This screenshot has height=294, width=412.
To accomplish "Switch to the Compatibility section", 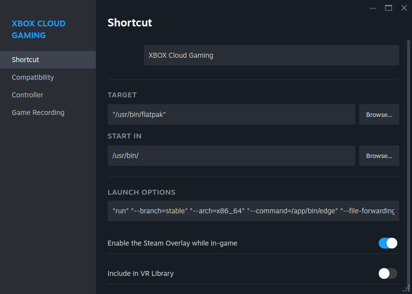I will [33, 77].
